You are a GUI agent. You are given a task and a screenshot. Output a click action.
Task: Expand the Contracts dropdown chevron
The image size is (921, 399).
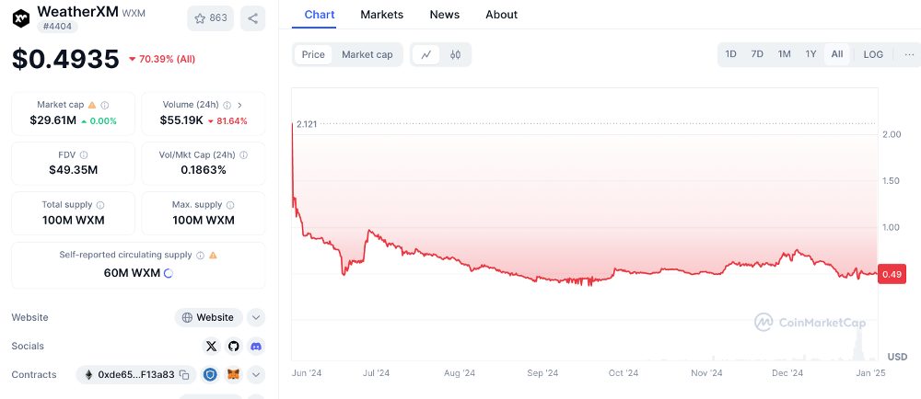[x=255, y=375]
